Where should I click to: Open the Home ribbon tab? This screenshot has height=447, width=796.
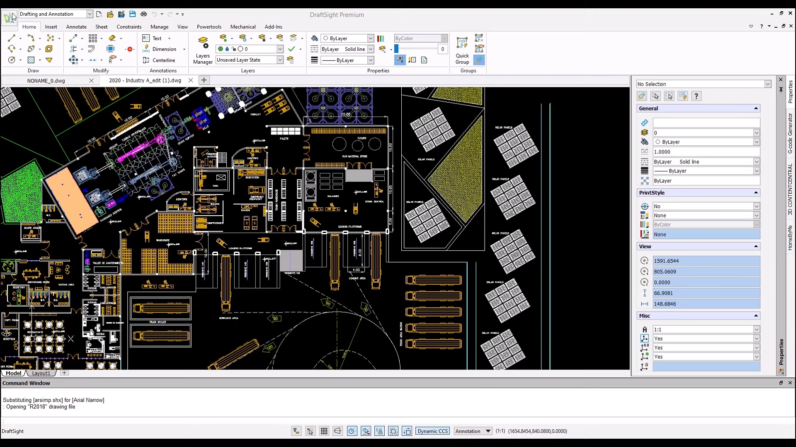click(x=29, y=26)
